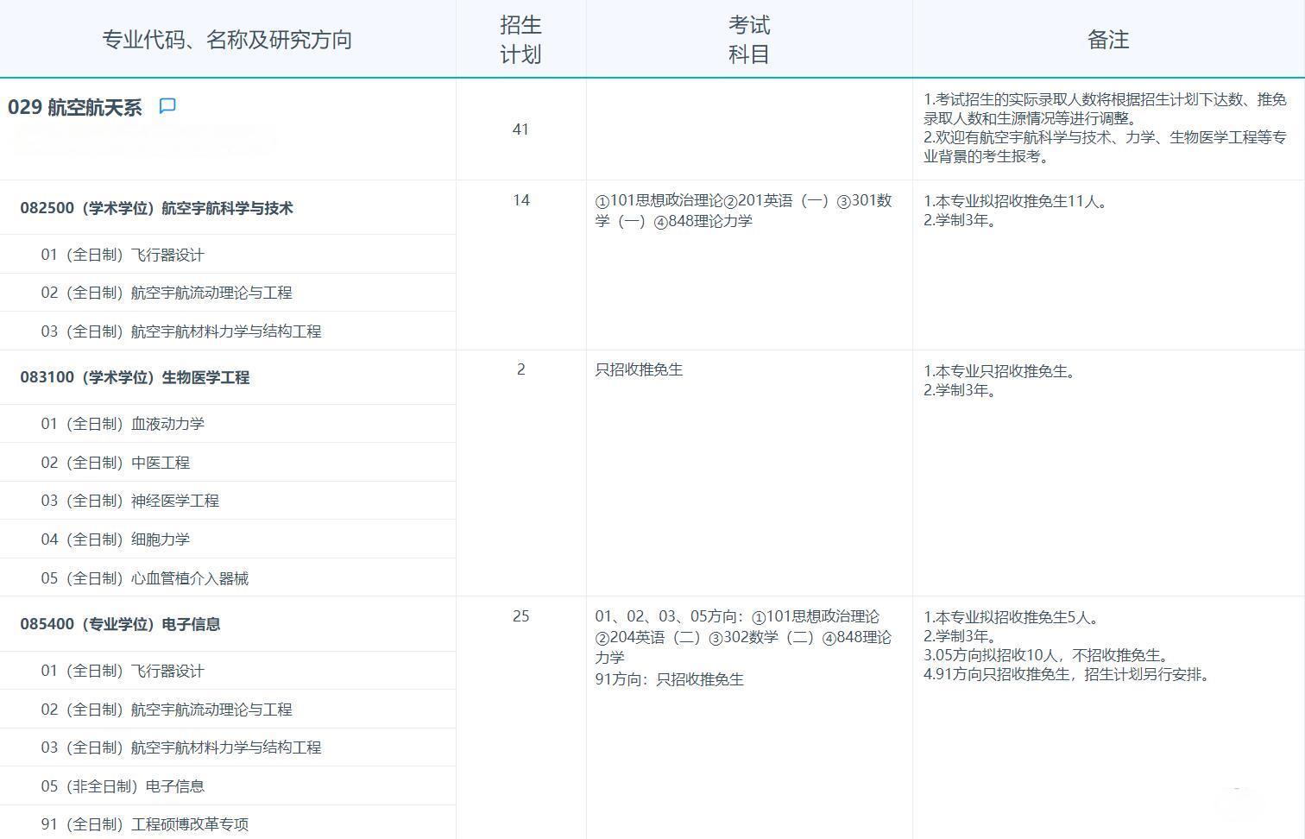Click the enrollment number 41 for the department
Screen dimensions: 1305x839
point(520,129)
